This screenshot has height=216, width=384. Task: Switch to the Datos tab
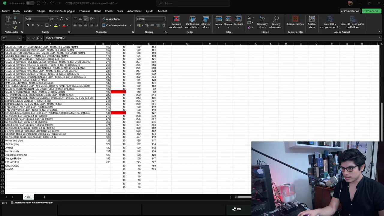(97, 11)
